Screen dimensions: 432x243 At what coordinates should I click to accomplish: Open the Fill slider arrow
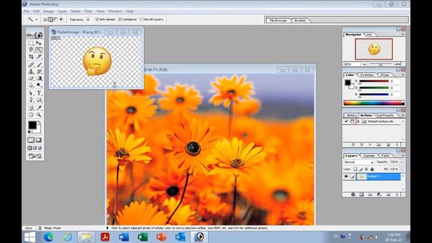click(402, 169)
